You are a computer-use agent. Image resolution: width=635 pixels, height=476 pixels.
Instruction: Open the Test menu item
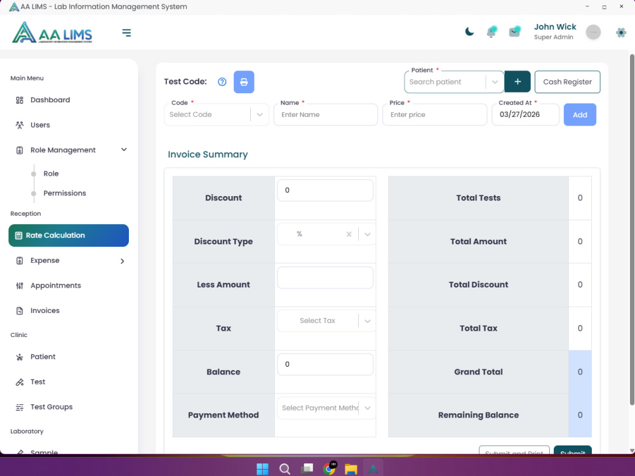[x=37, y=382]
